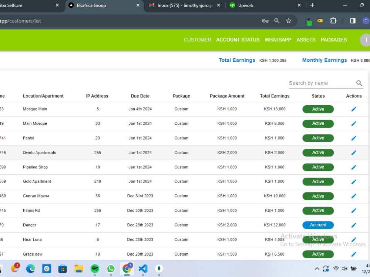The width and height of the screenshot is (370, 277).
Task: Select the Dec 31st 2023 due date
Action: (140, 196)
